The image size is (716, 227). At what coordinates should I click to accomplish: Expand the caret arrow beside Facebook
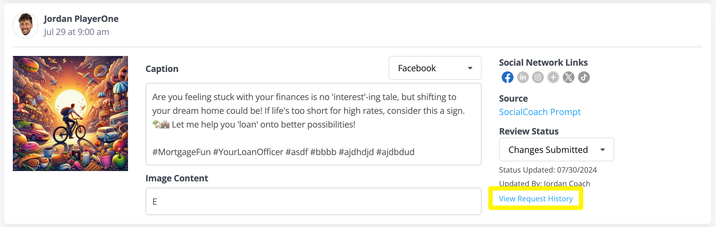(470, 68)
